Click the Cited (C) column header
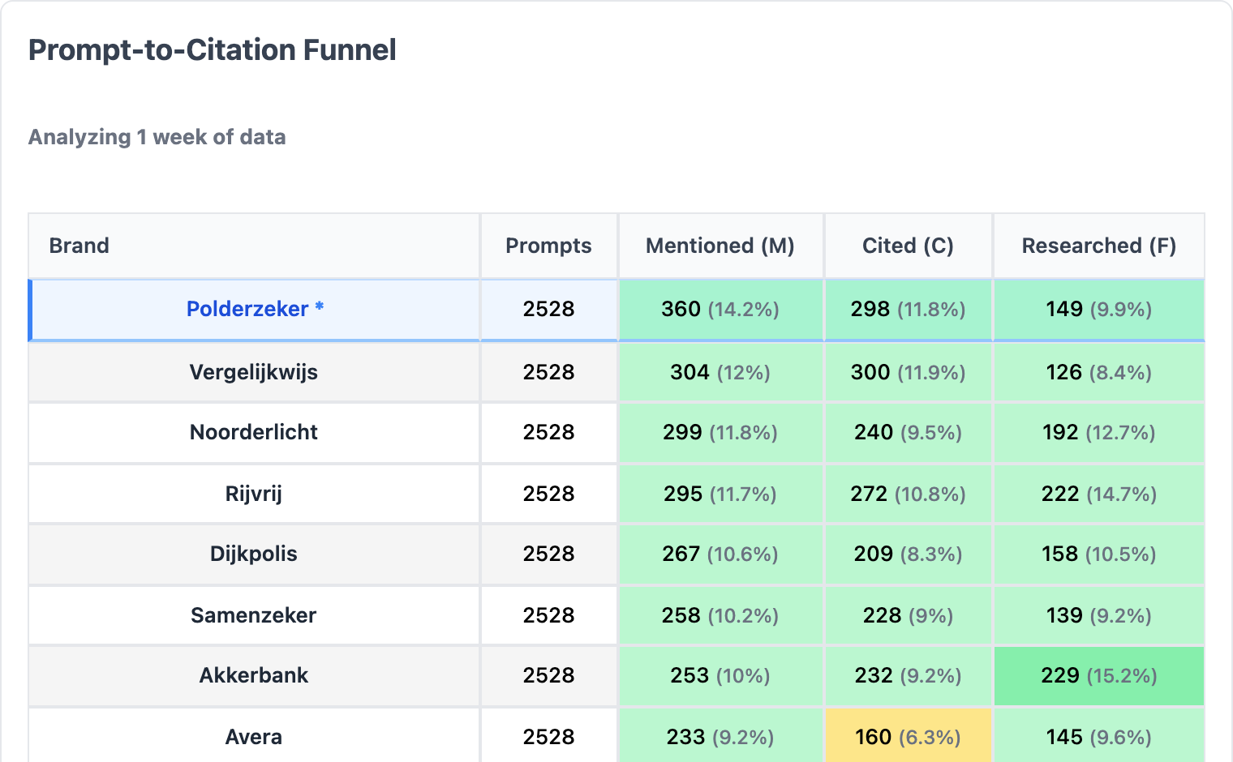Screen dimensions: 1233x762 coord(908,246)
